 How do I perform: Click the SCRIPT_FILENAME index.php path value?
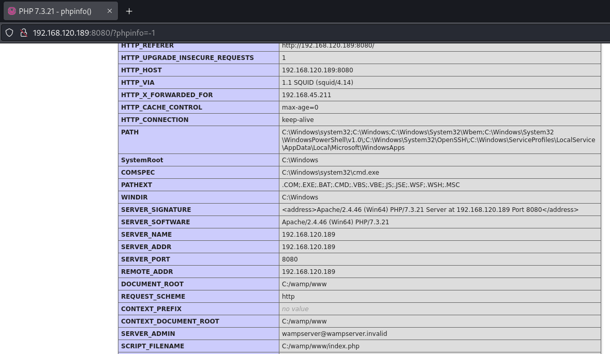click(x=320, y=346)
